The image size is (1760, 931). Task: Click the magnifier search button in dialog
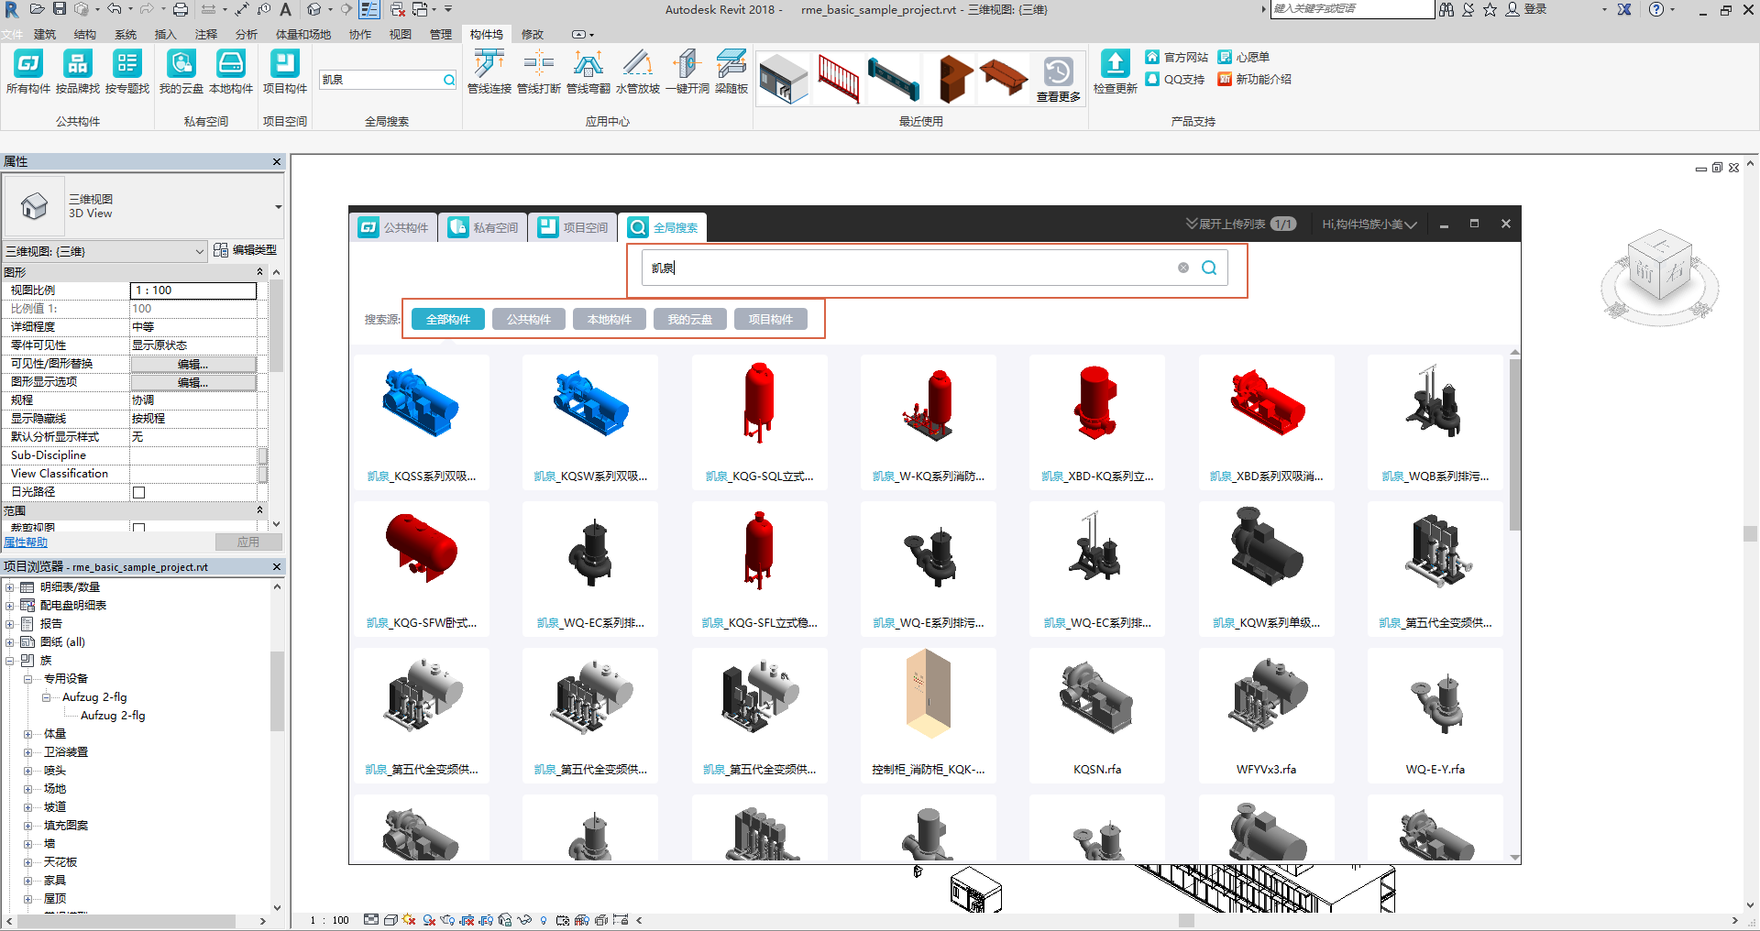click(x=1209, y=268)
